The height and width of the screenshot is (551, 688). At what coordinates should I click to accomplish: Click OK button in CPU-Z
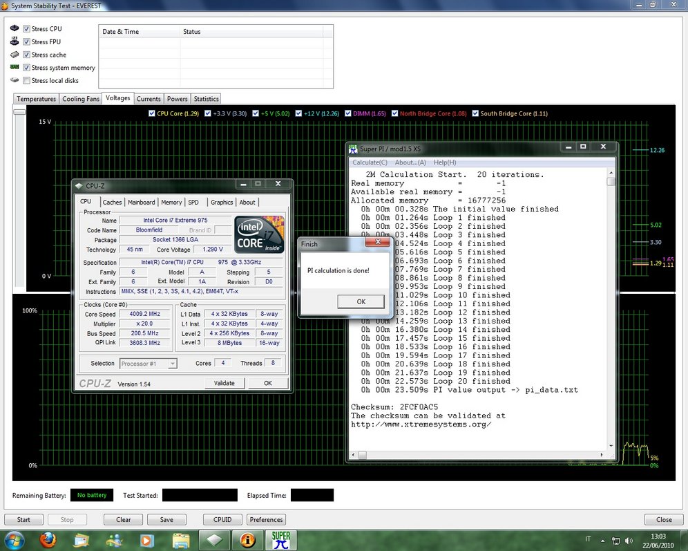(268, 383)
